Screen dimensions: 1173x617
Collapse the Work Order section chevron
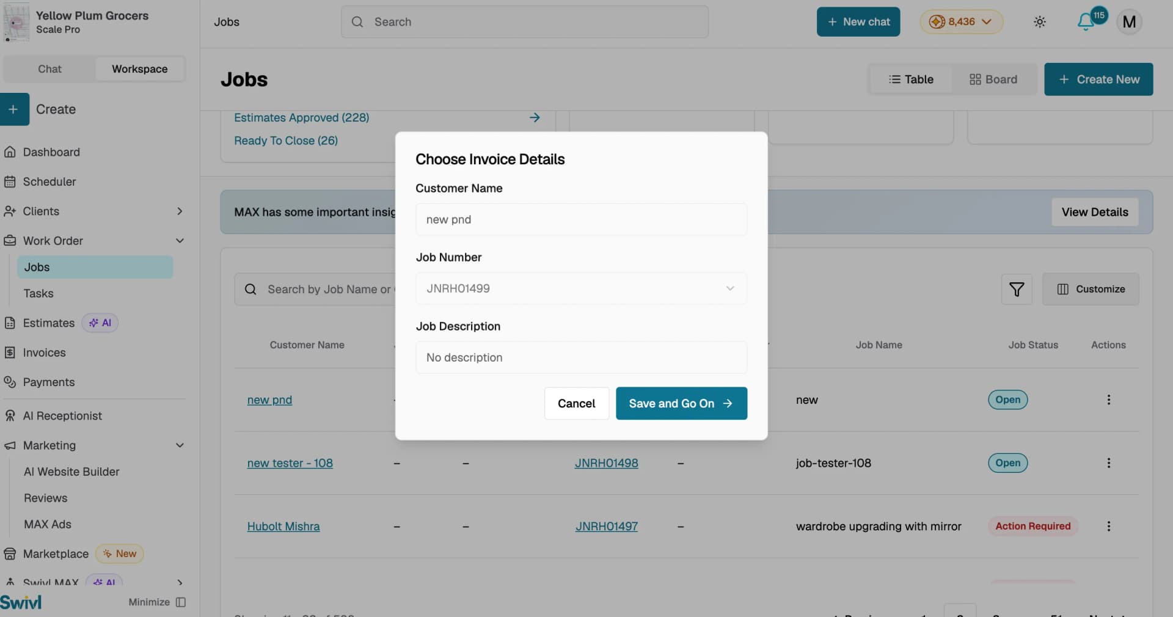click(180, 241)
